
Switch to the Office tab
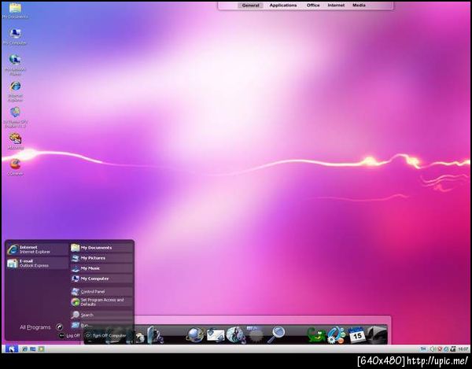pos(313,6)
